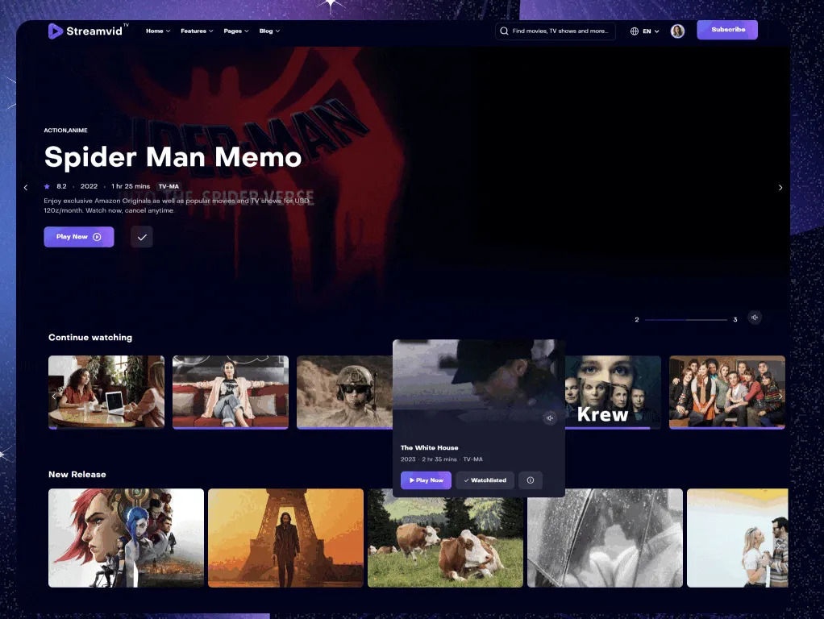
Task: Click the TV-MA rating badge in hero
Action: [169, 186]
